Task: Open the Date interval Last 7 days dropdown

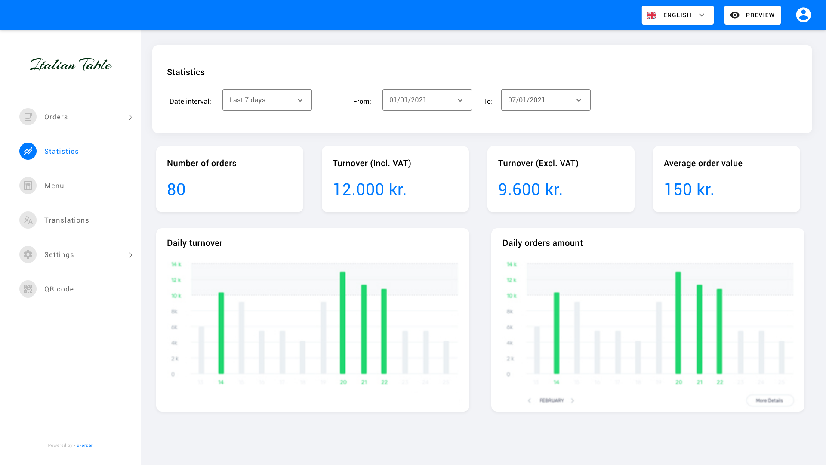Action: click(x=267, y=100)
